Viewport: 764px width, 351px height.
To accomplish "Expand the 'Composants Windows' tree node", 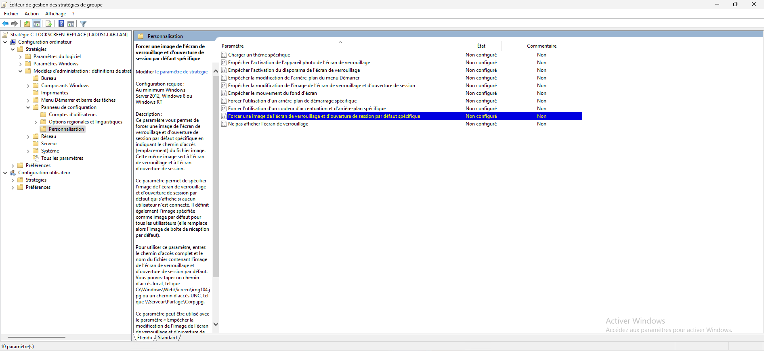I will click(28, 86).
